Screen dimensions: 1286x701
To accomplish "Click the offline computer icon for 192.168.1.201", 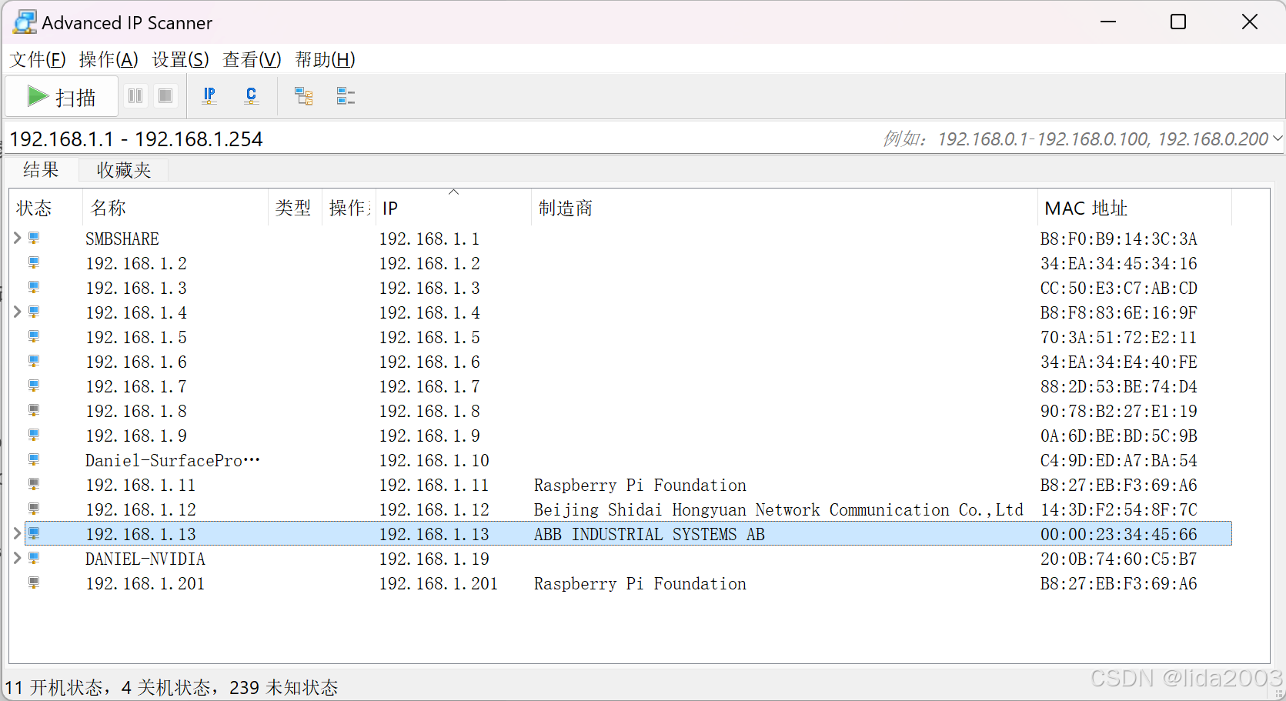I will click(x=34, y=583).
